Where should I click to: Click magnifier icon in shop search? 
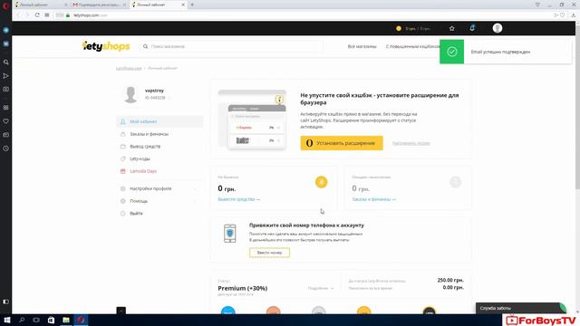pos(145,46)
